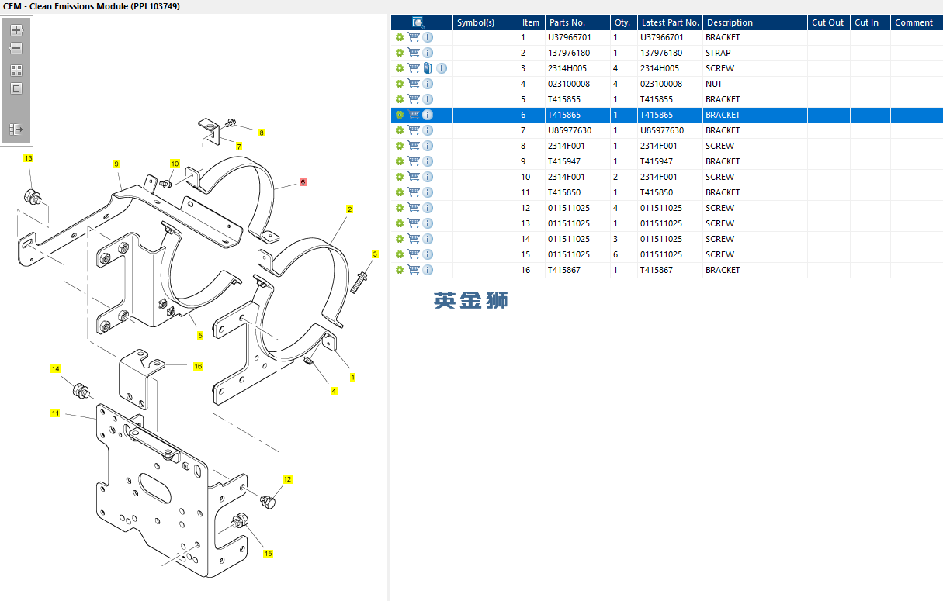Open info for highlighted item 6 T415865

pyautogui.click(x=428, y=115)
